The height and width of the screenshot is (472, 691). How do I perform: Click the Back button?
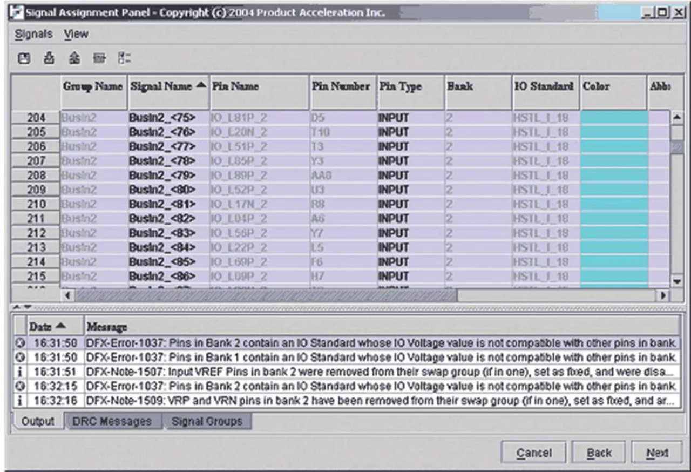click(599, 453)
